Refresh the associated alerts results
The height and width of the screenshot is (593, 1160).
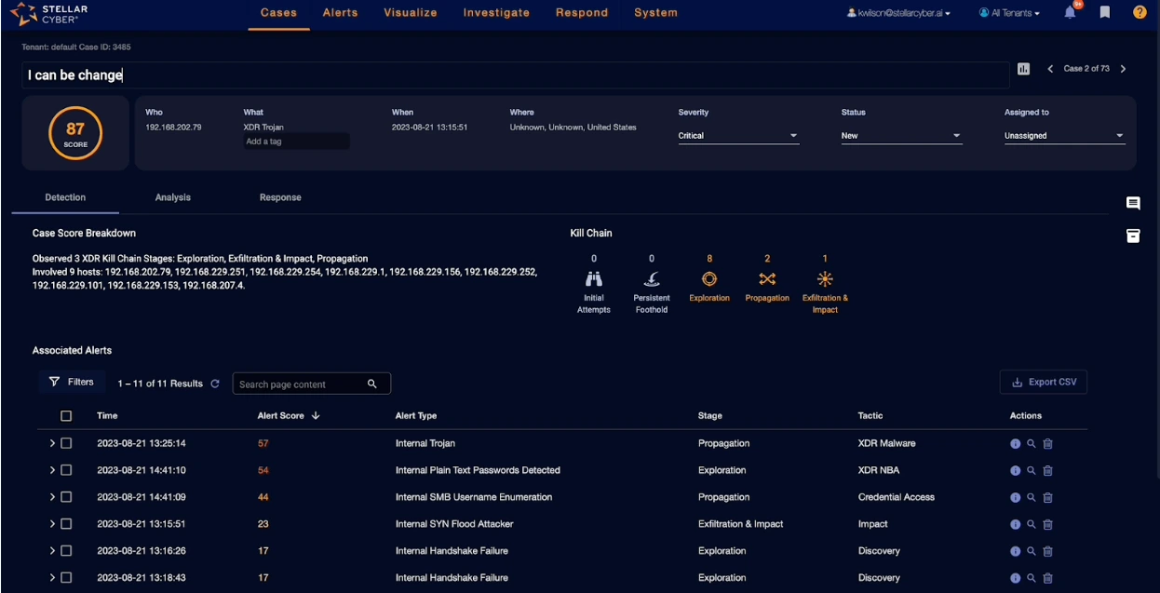[x=215, y=384]
